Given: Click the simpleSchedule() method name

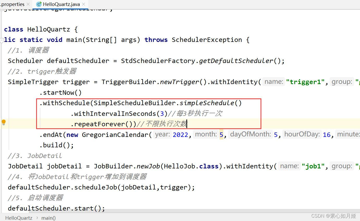Looking at the screenshot, I should [x=207, y=103].
